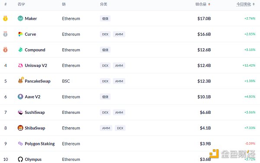Select the DEX tag in Curve row

point(105,34)
